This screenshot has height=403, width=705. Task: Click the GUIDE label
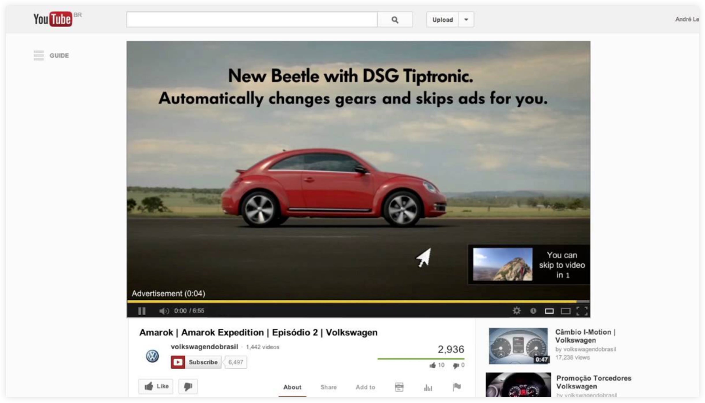point(59,55)
